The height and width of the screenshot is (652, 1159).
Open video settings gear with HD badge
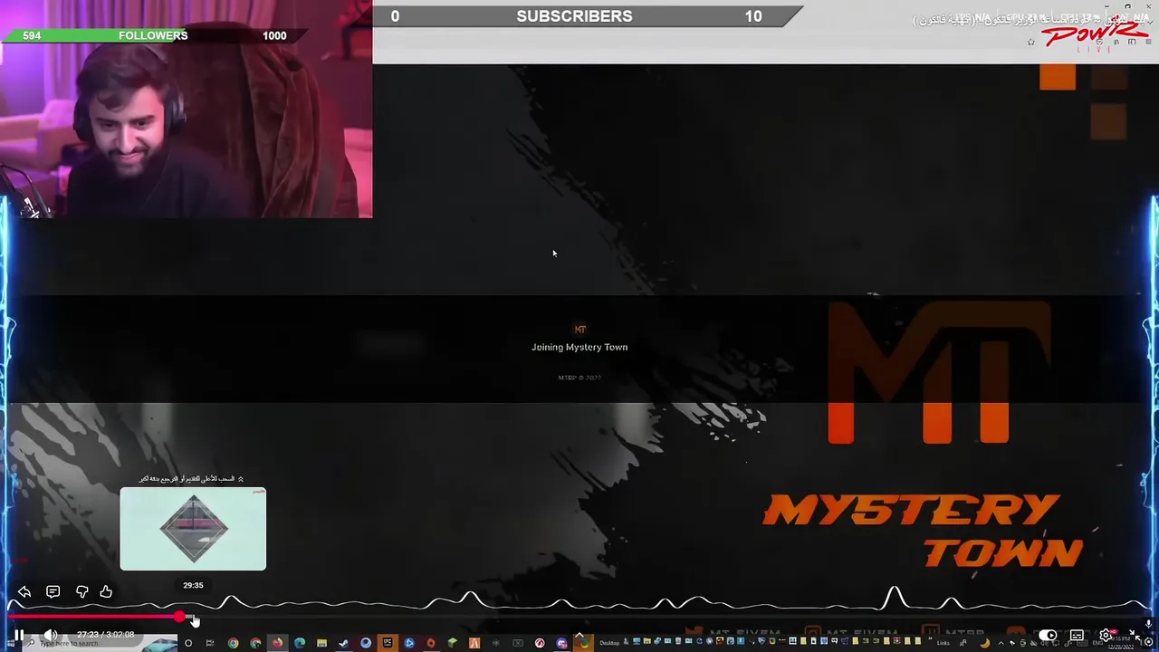click(1106, 635)
